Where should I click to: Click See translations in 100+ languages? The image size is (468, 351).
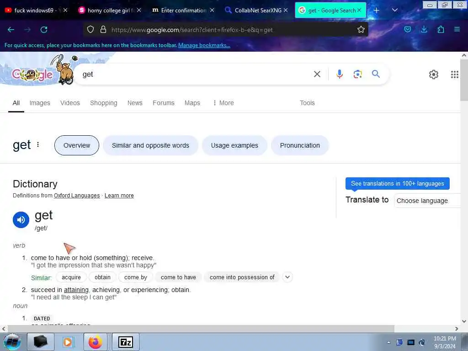397,184
